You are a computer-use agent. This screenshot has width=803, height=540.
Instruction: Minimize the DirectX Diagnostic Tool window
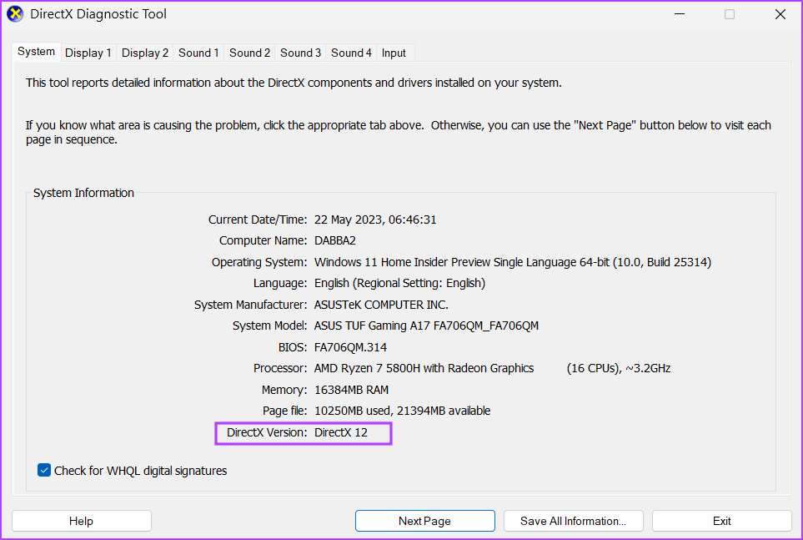(x=680, y=13)
